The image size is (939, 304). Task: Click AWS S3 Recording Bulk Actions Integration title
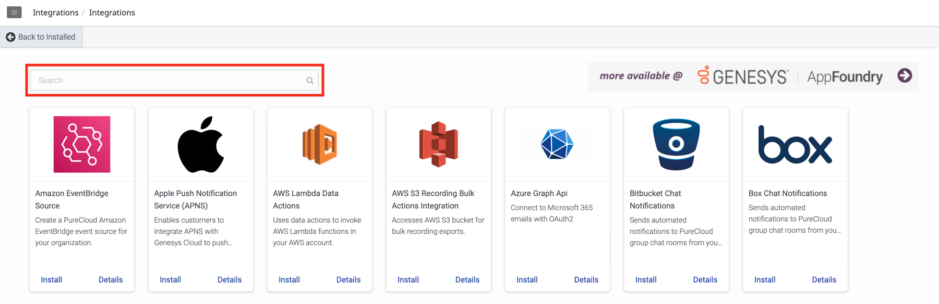[x=433, y=199]
